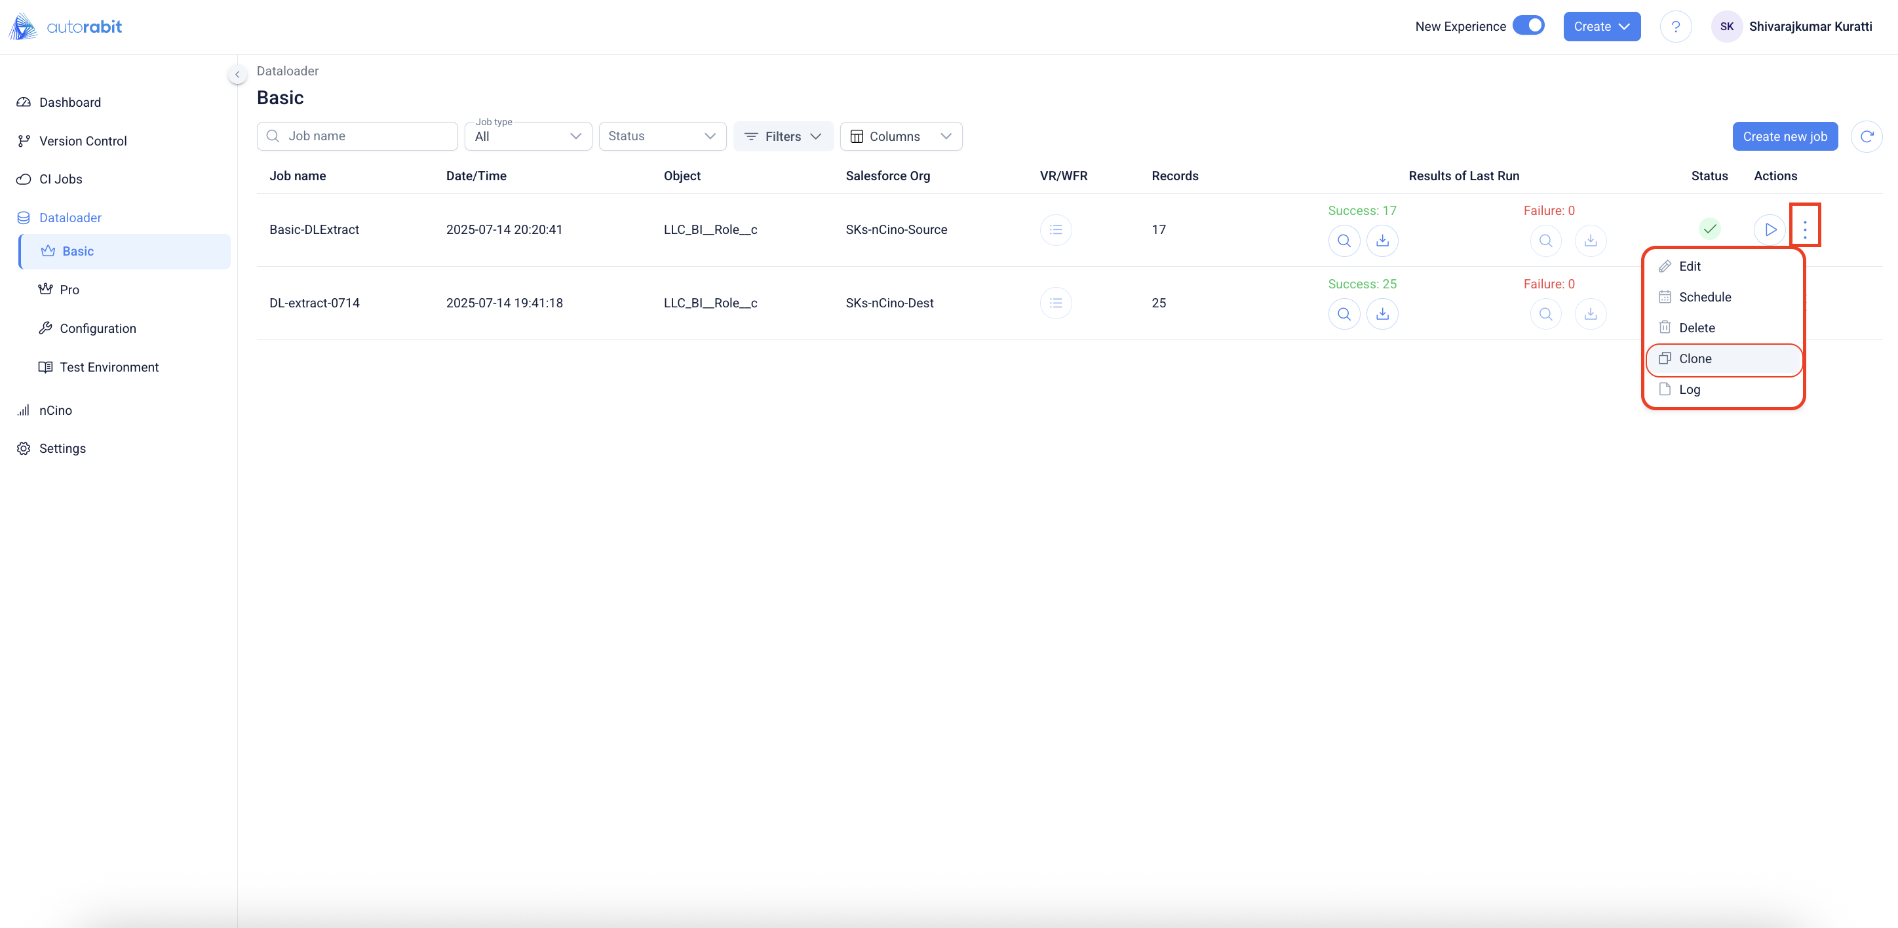Open VR/WFR list icon for Basic-DLExtract
The image size is (1898, 928).
pyautogui.click(x=1055, y=229)
